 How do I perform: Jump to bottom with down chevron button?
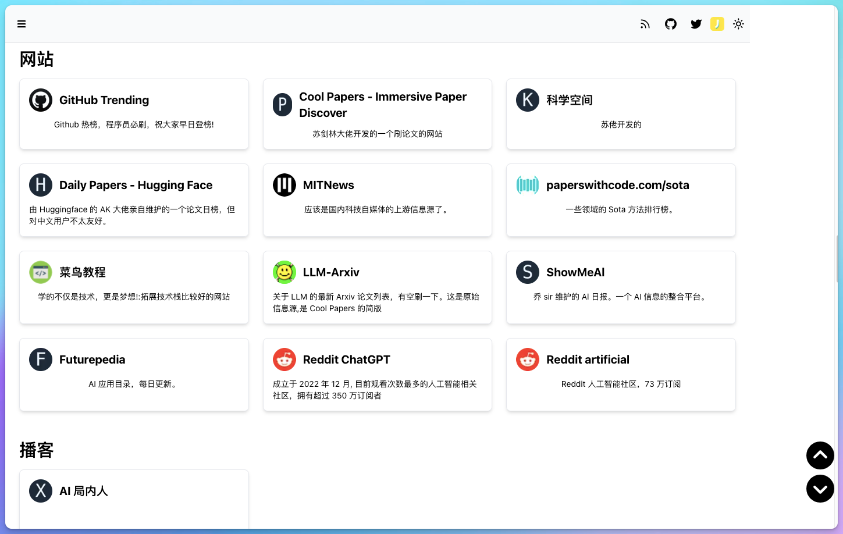pos(820,489)
